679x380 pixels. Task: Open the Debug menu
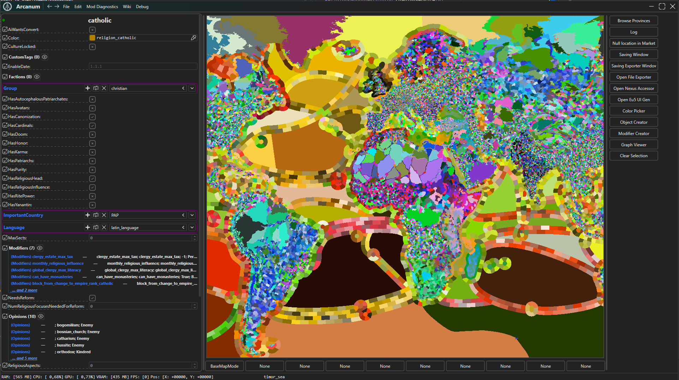[142, 7]
